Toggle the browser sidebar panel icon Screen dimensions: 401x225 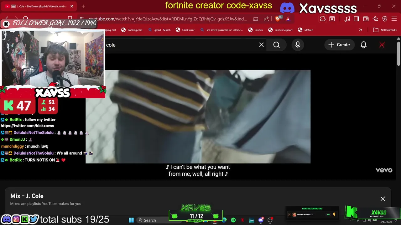click(x=357, y=19)
